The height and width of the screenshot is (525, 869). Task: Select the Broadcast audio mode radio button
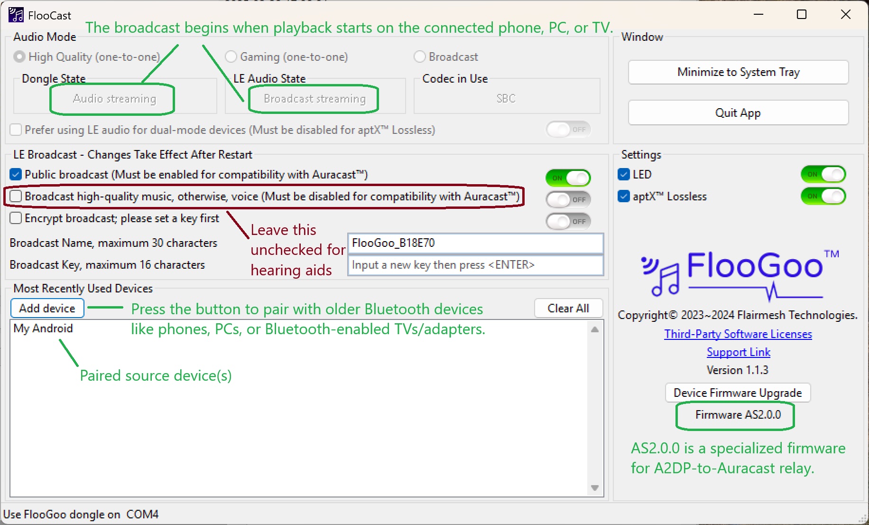tap(420, 57)
